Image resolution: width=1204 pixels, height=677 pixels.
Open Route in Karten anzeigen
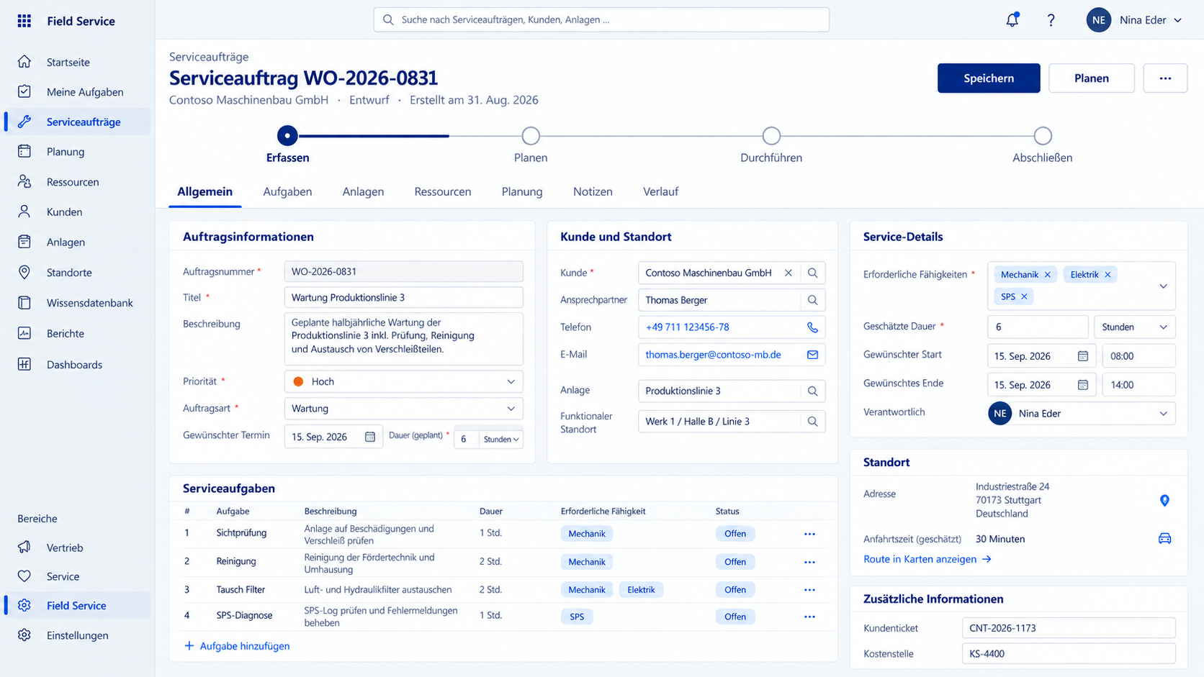coord(927,559)
